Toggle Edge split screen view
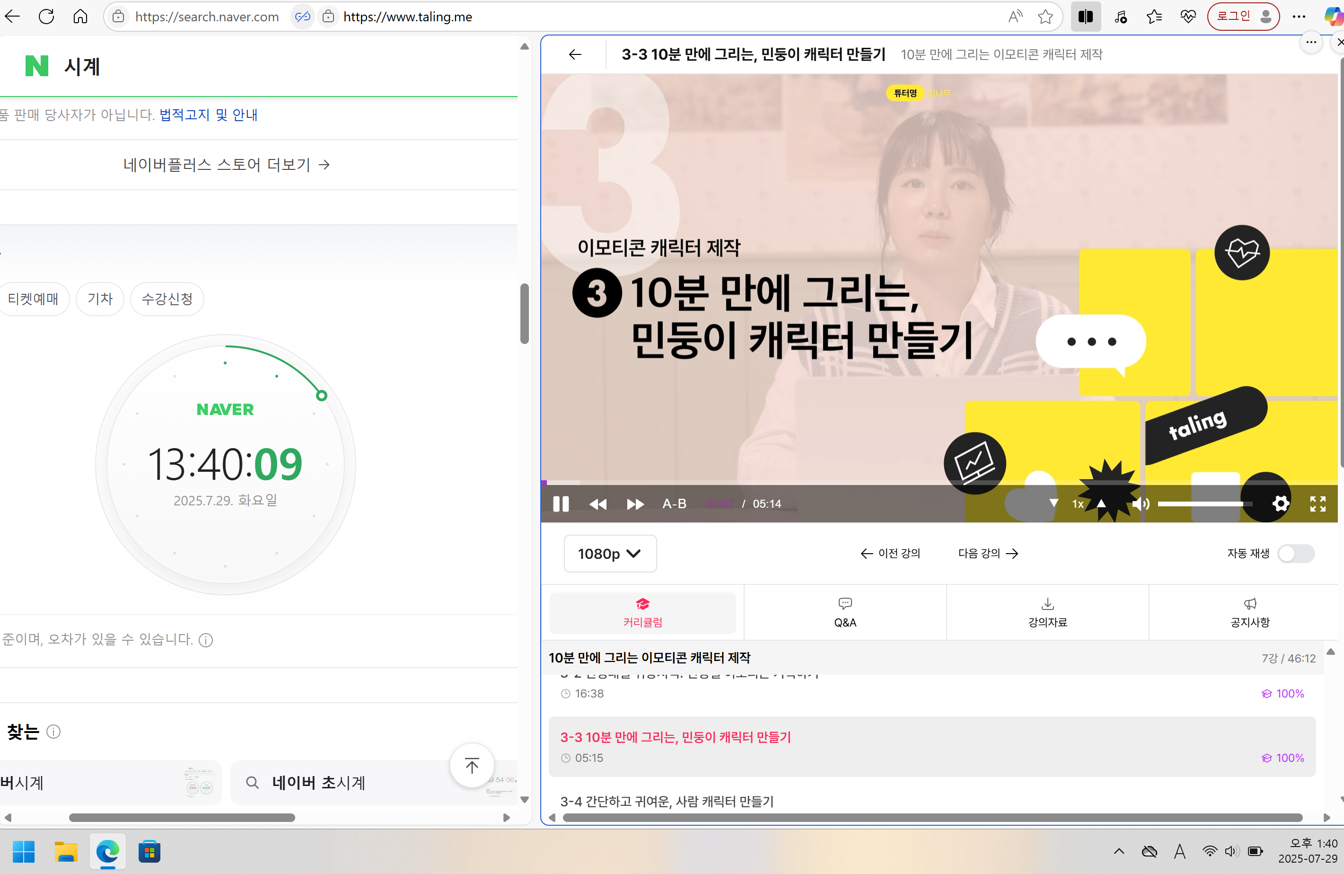Image resolution: width=1344 pixels, height=874 pixels. coord(1085,17)
